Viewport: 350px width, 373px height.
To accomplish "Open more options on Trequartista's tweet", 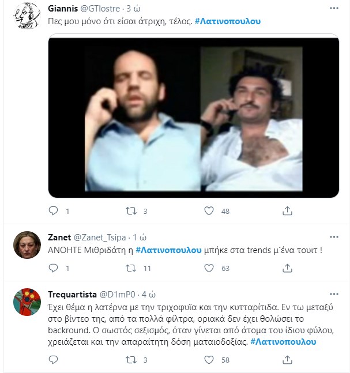I will pos(334,294).
